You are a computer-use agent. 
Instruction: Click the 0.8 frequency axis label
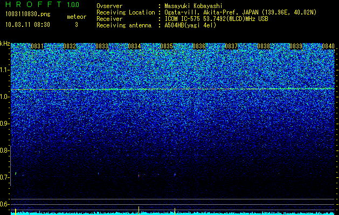click(x=4, y=150)
